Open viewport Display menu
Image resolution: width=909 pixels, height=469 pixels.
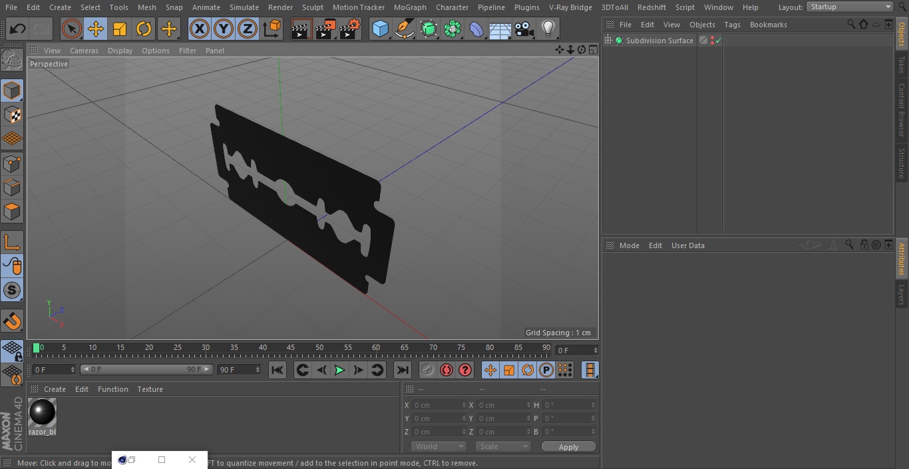[120, 51]
